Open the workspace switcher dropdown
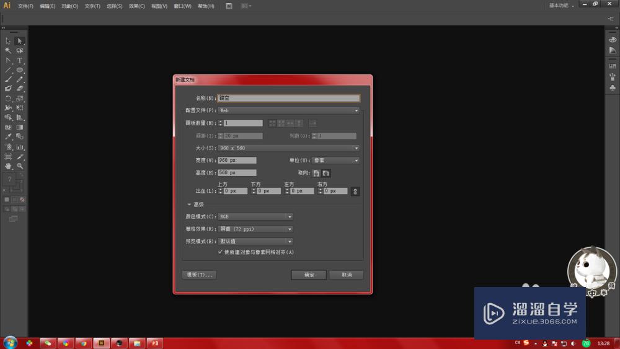 click(x=561, y=6)
